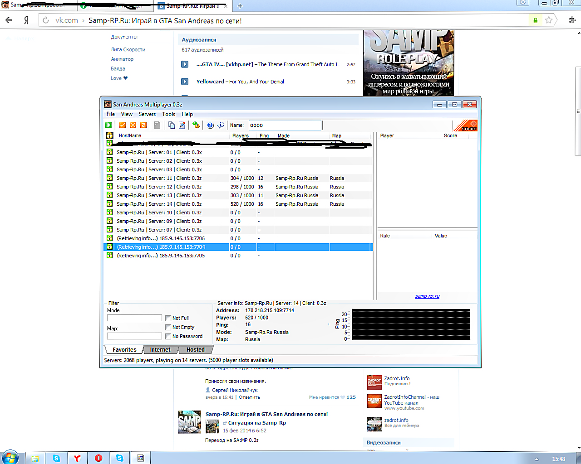
Task: Enable the Not Empty filter checkbox
Action: [x=168, y=327]
